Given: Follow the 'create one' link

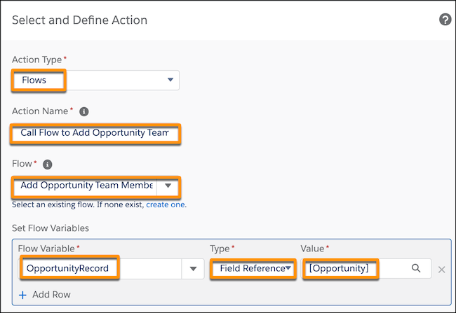Looking at the screenshot, I should point(166,204).
